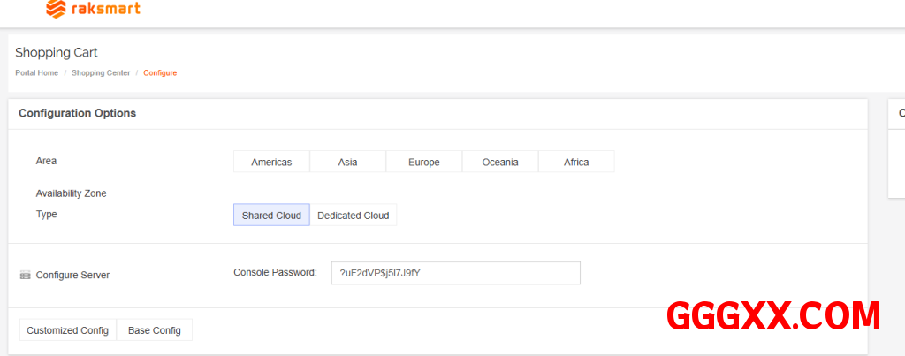This screenshot has height=356, width=905.
Task: Click the Shopping Cart page title
Action: click(x=57, y=53)
